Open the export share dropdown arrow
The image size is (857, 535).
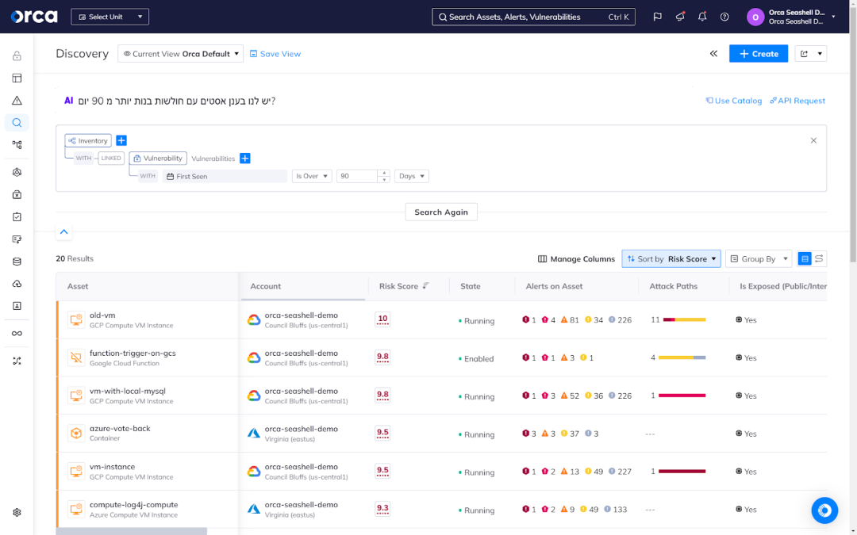tap(819, 54)
